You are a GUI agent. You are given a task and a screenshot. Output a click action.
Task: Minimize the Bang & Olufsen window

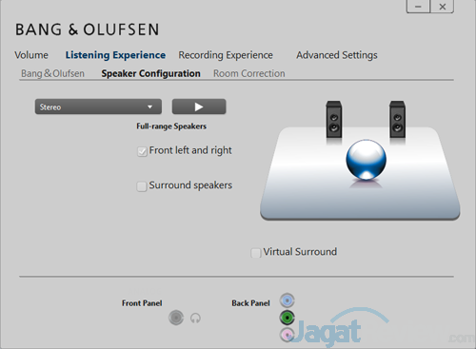418,7
